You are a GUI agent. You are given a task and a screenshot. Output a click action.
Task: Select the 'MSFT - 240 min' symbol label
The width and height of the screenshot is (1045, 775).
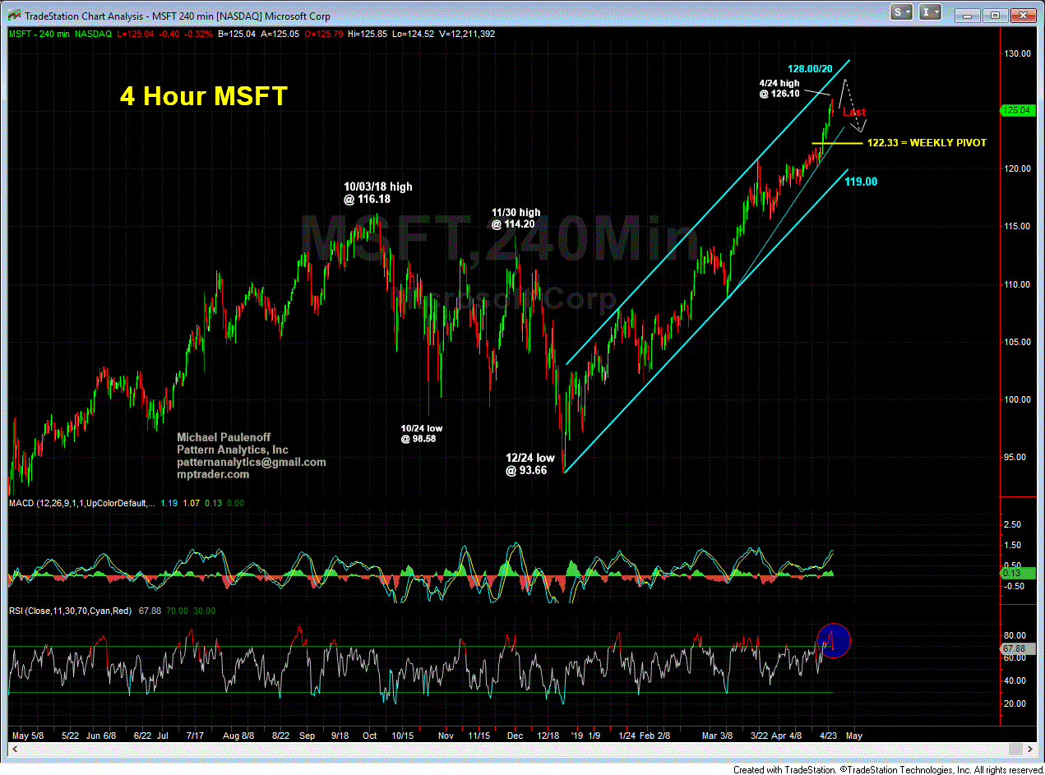[39, 34]
